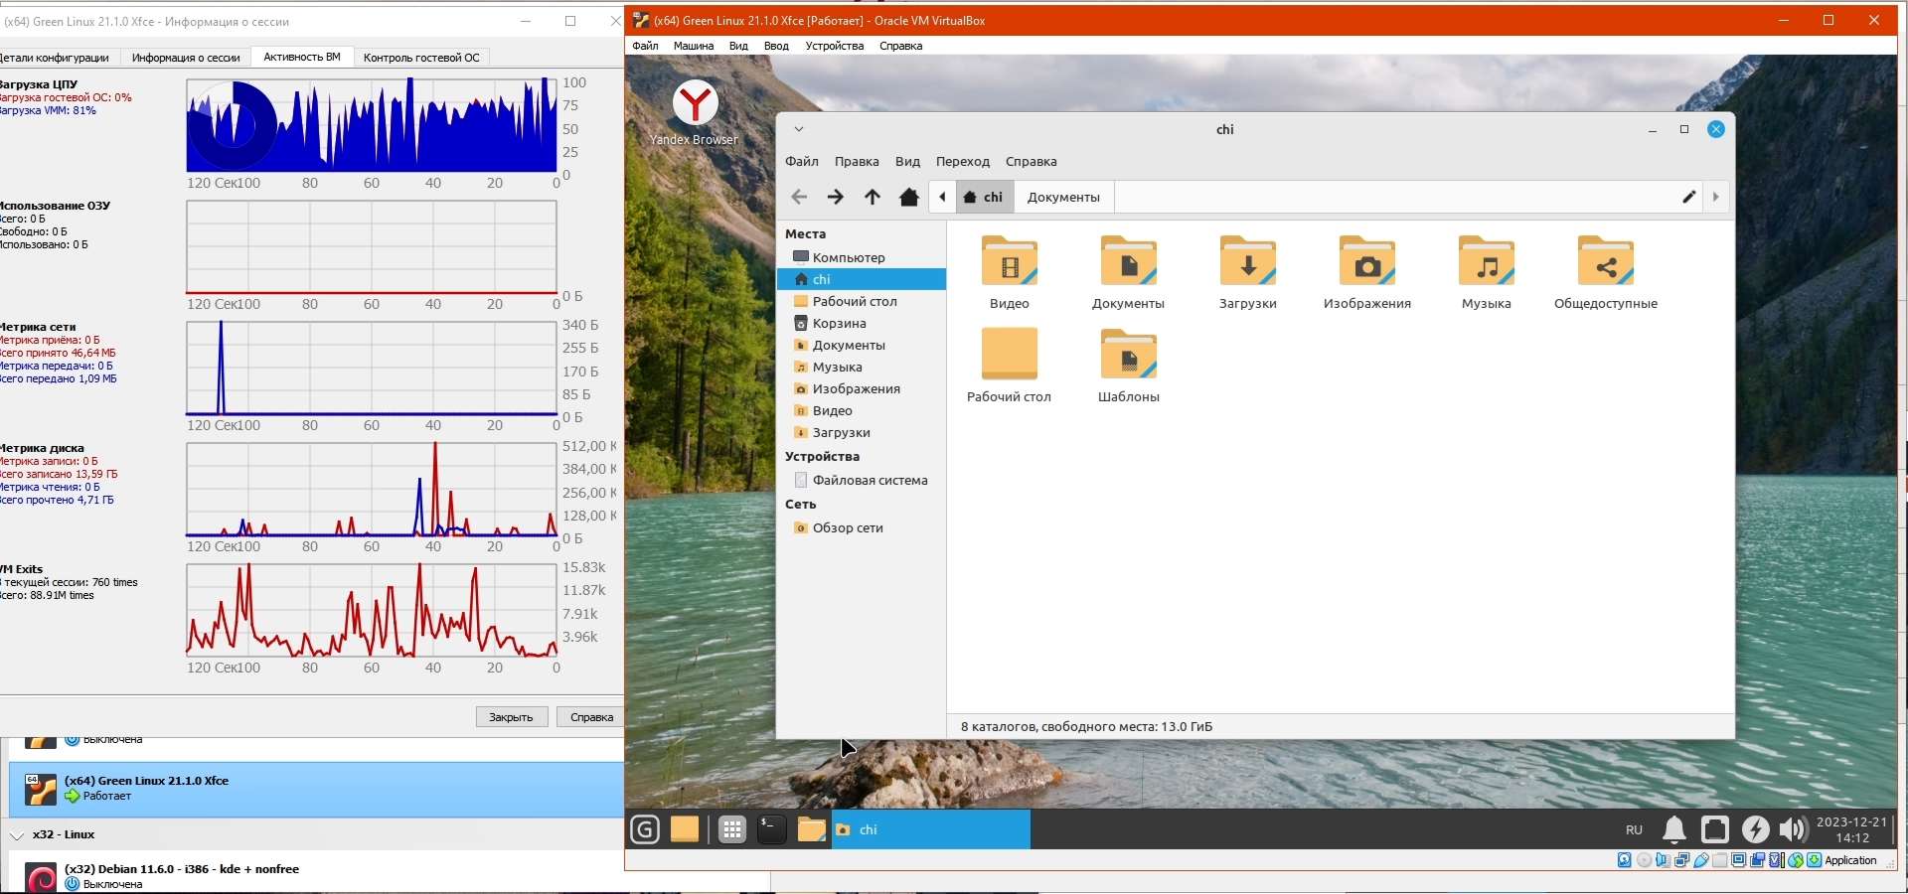Collapse the x32 - Linux group
Viewport: 1908px width, 894px height.
click(x=17, y=835)
